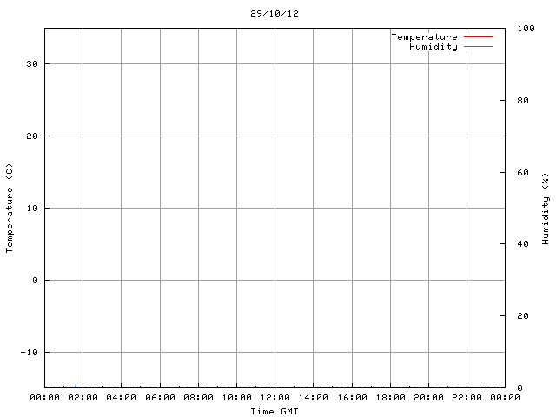Screen dimensions: 556x417
Task: Click the 40 humidity axis label
Action: click(x=523, y=243)
